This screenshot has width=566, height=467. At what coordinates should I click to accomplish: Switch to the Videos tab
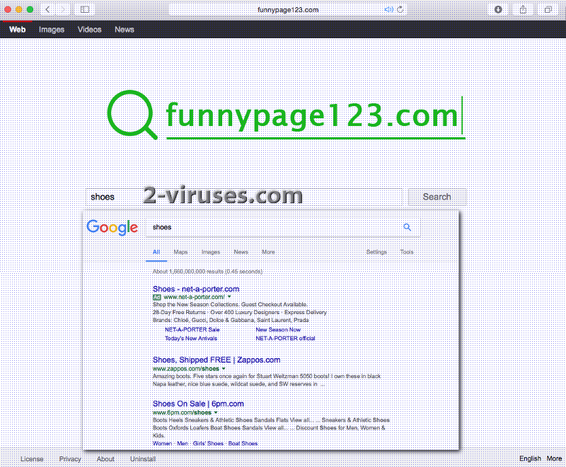(x=90, y=30)
